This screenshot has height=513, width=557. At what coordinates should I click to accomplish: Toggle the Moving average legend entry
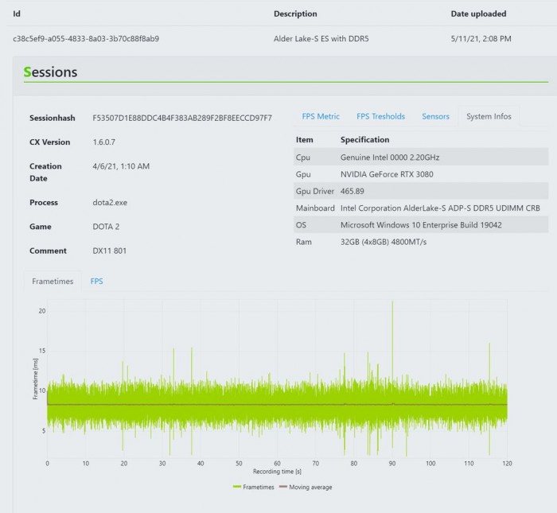pos(306,487)
